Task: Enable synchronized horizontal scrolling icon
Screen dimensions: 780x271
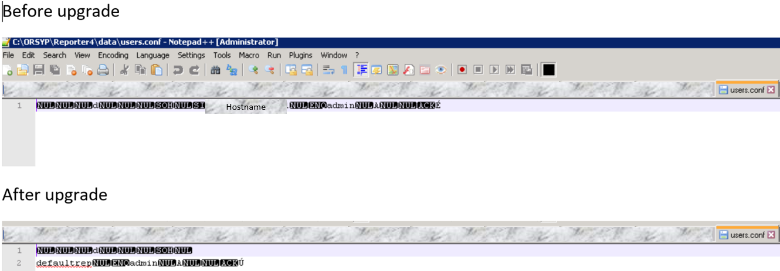Action: [307, 70]
